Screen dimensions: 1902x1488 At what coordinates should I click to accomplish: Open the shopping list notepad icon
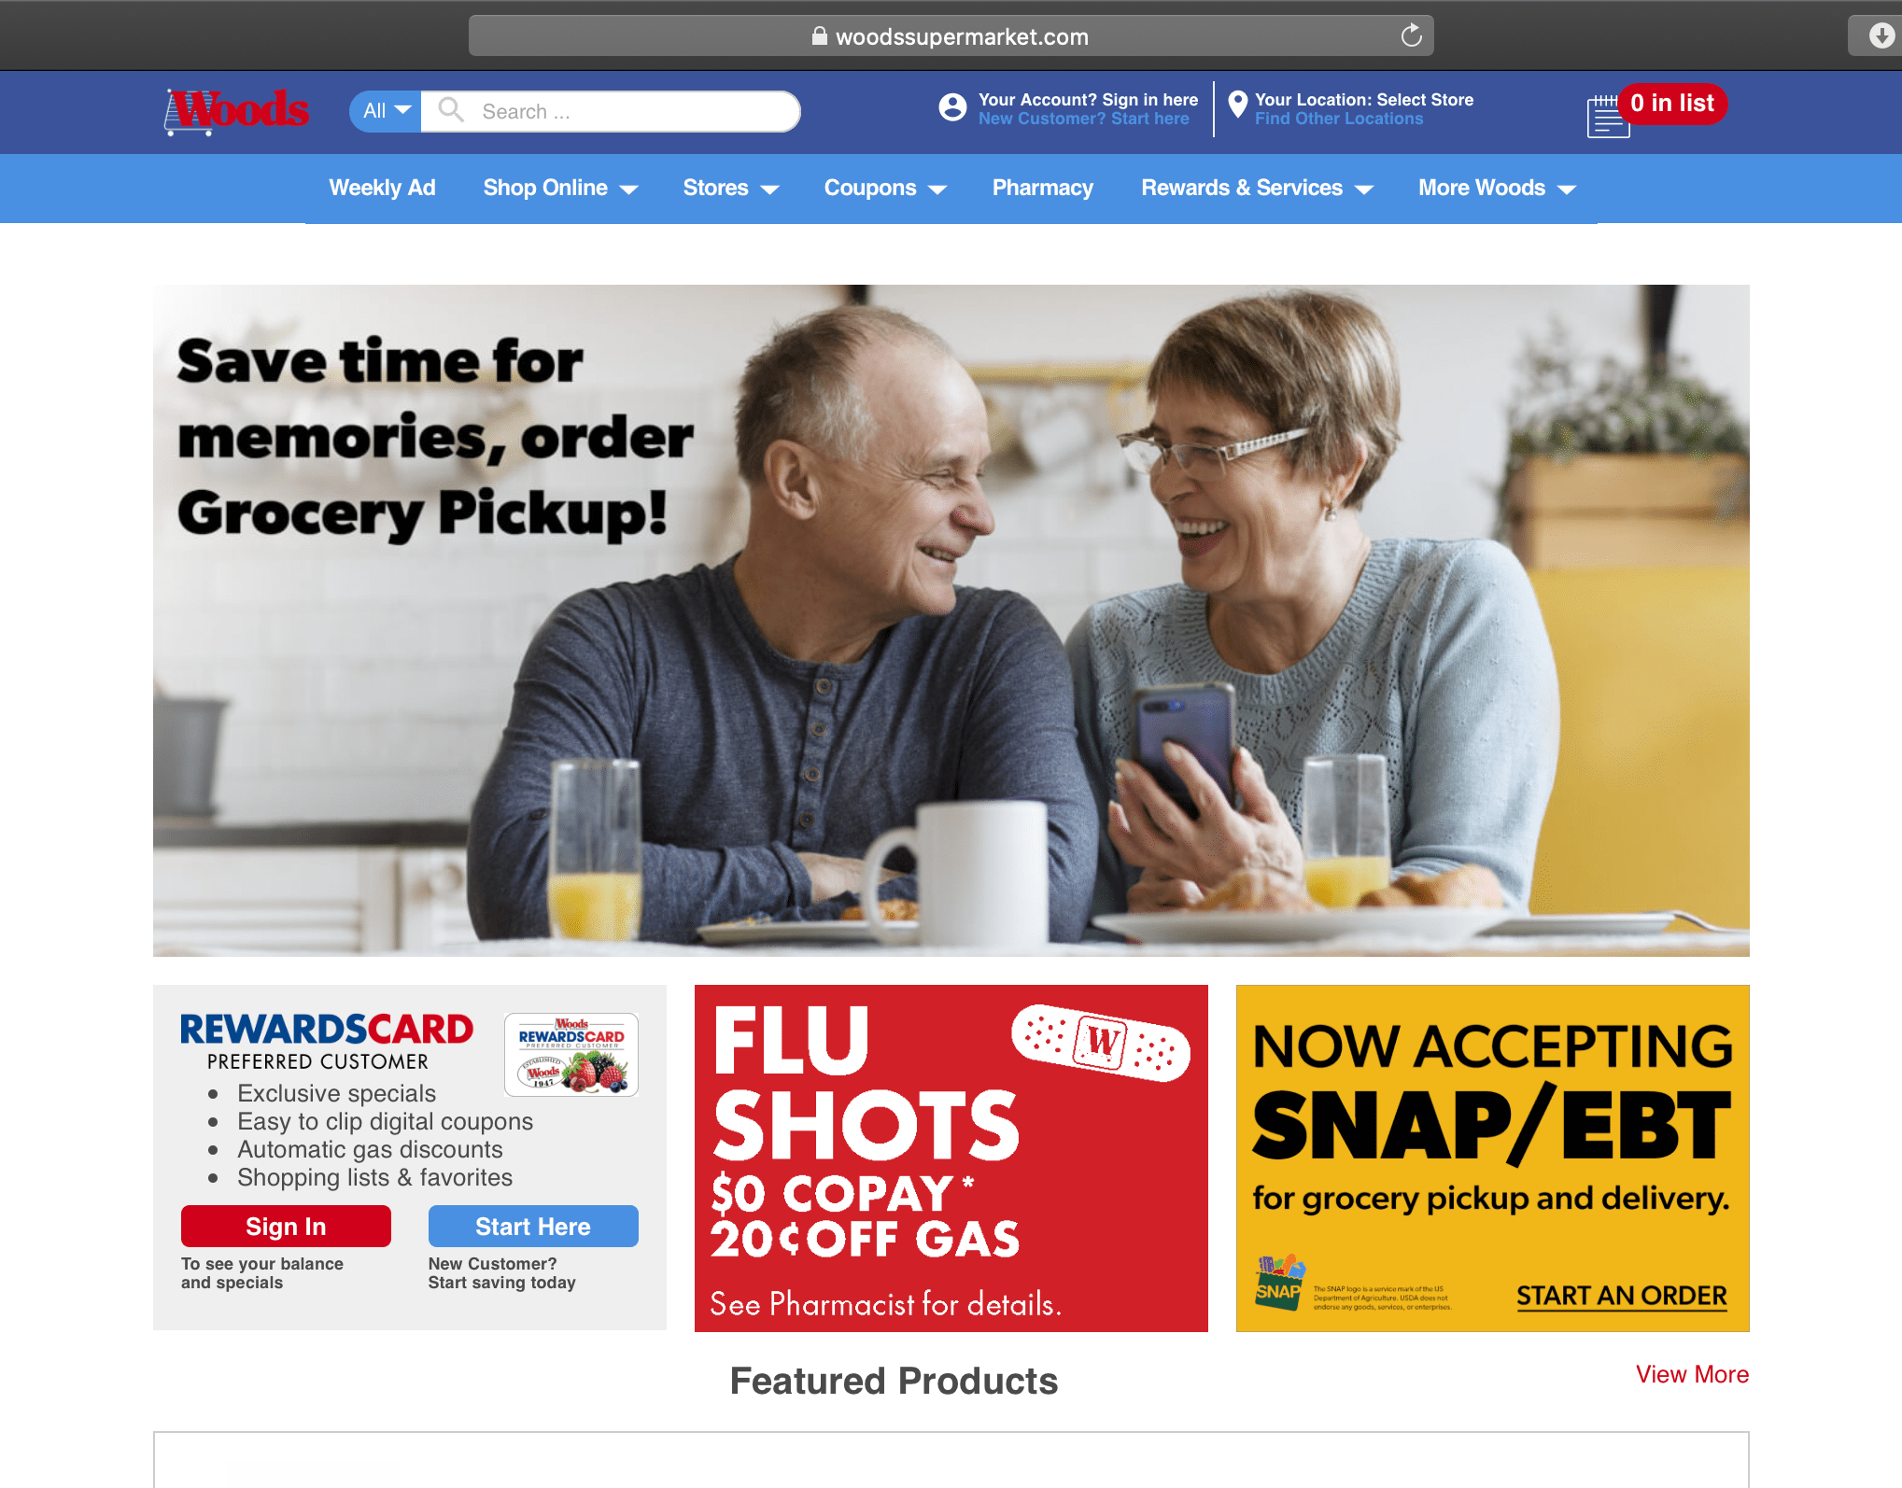click(x=1607, y=117)
